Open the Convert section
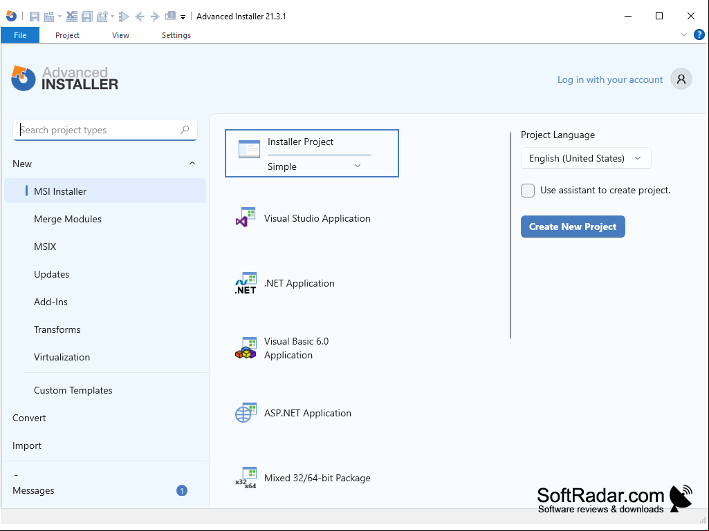This screenshot has width=709, height=531. click(x=29, y=418)
